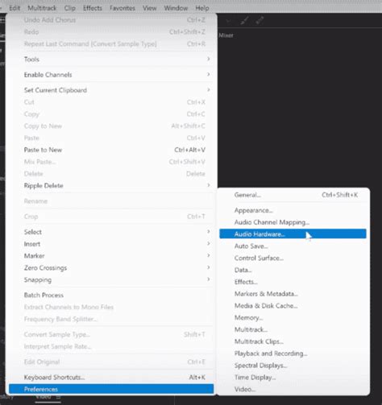
Task: Expand the Insert submenu
Action: coord(111,244)
